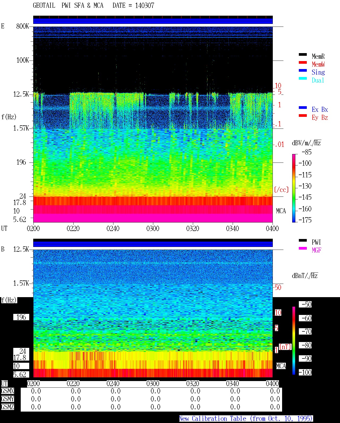Click the E panel 5.62 axis label
This screenshot has width=340, height=423.
20,219
